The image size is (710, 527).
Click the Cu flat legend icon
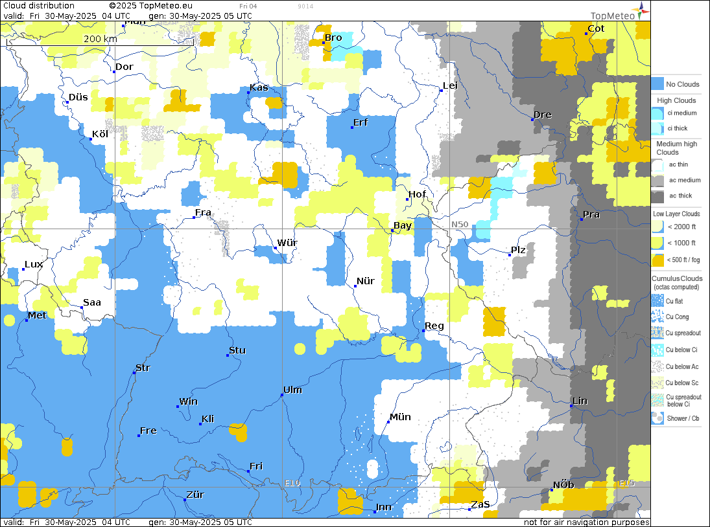[x=657, y=301]
